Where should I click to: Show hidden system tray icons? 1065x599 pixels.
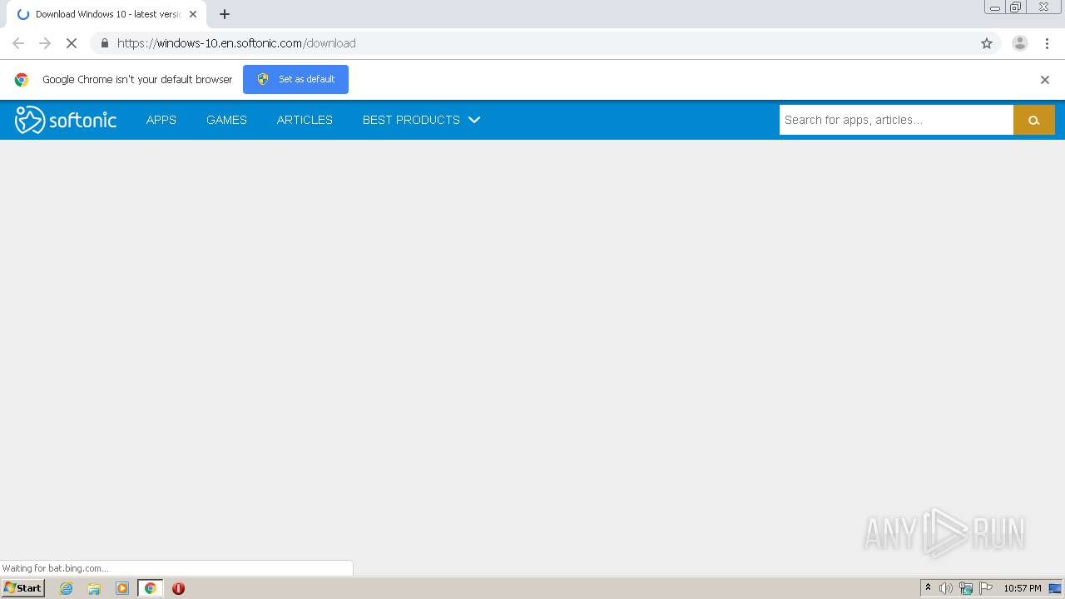tap(929, 588)
